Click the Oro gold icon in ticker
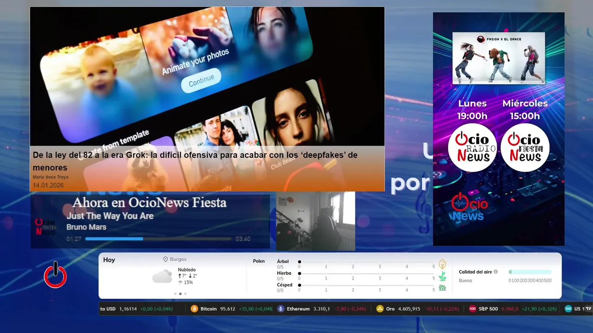593x333 pixels. click(x=380, y=309)
